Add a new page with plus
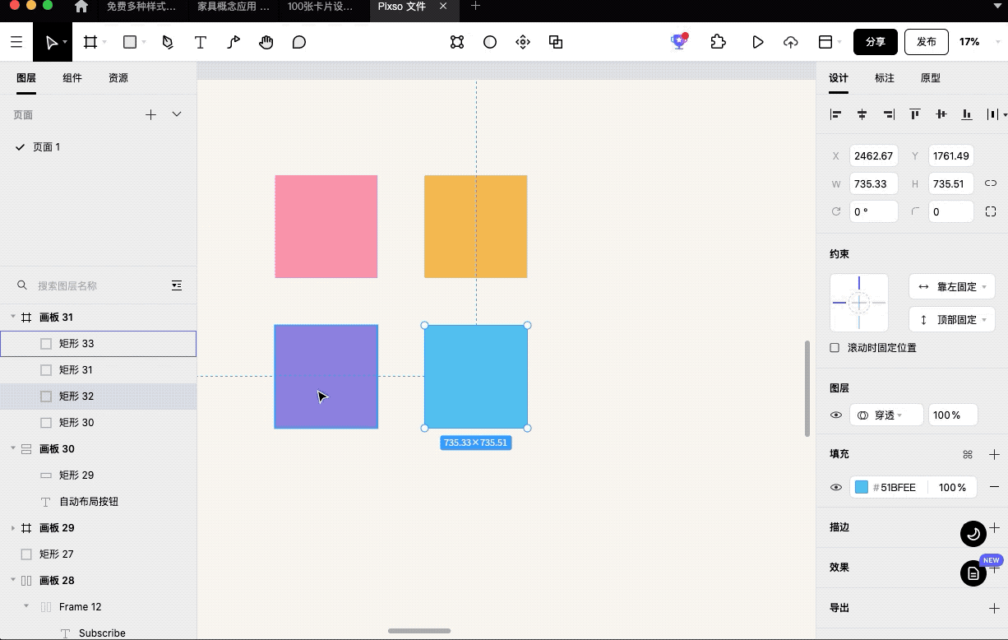 (150, 114)
